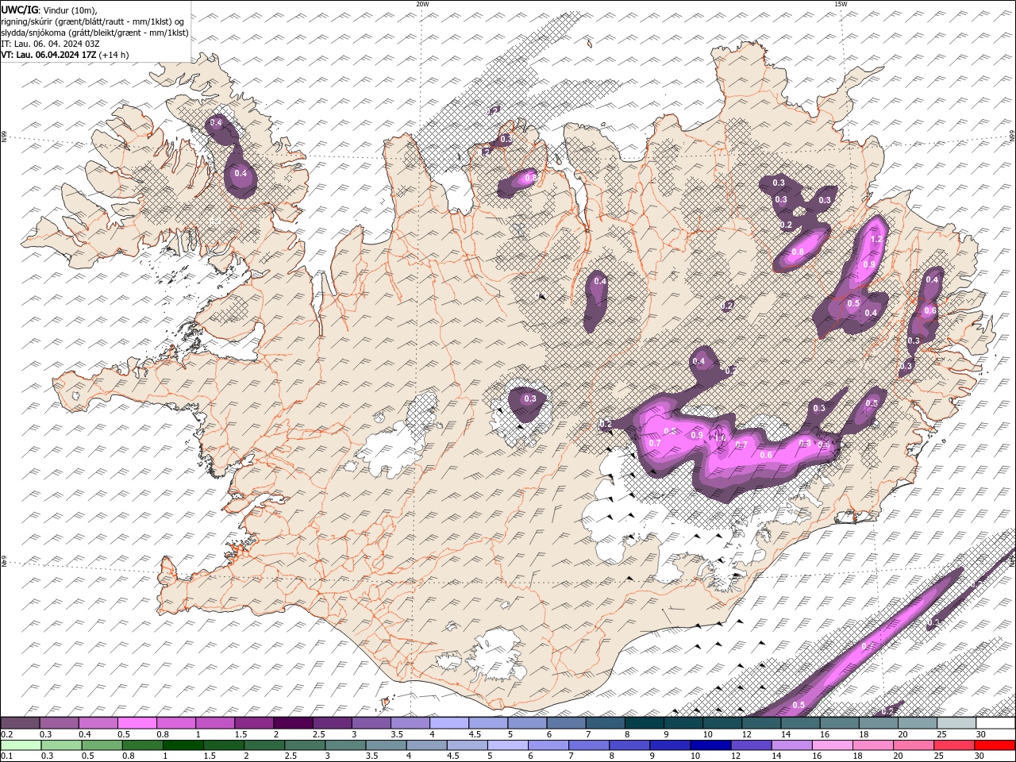Click the 'rigning/skúrir' legend description line
The height and width of the screenshot is (762, 1016).
pyautogui.click(x=93, y=21)
